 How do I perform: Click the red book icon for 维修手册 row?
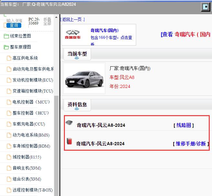tap(69, 141)
